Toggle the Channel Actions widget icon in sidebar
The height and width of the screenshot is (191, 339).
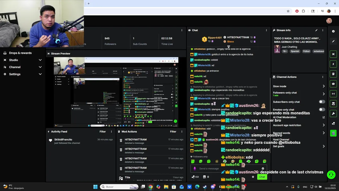pyautogui.click(x=333, y=103)
